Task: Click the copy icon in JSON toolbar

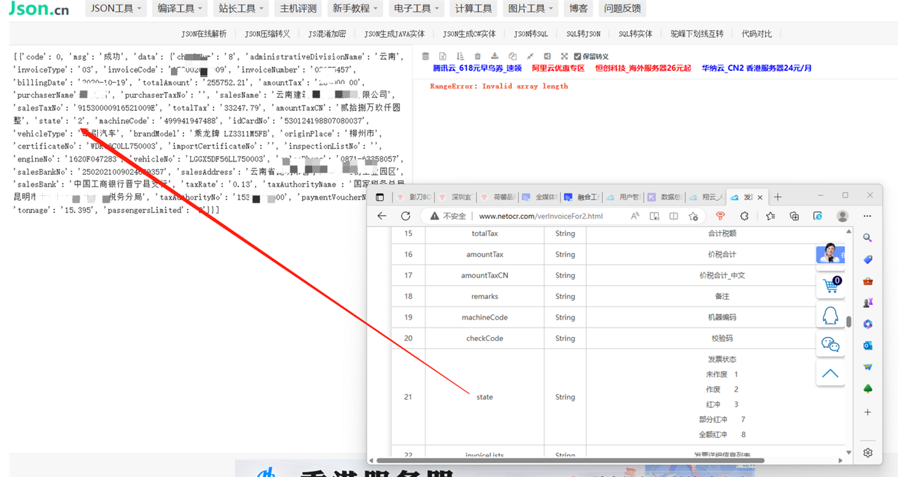Action: coord(512,56)
